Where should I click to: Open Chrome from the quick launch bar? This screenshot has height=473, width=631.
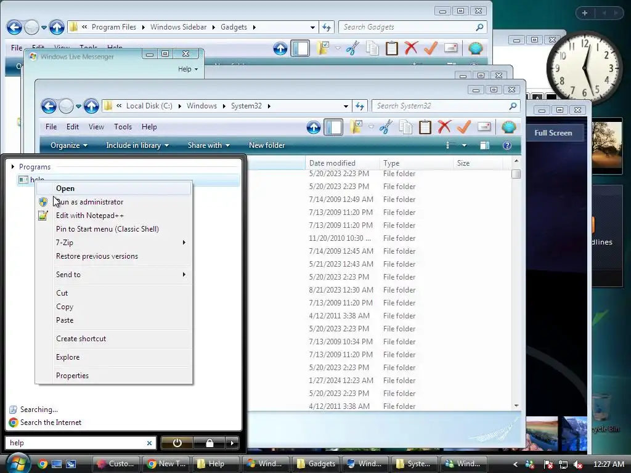coord(43,464)
